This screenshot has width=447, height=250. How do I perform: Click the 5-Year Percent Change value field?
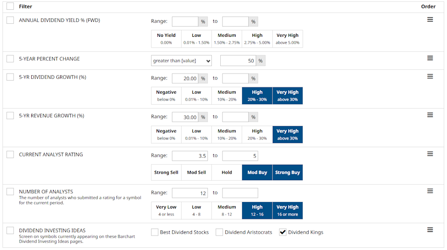point(238,61)
